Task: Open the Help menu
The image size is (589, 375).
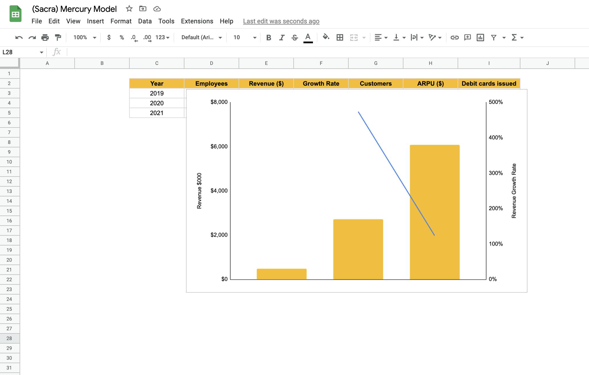Action: point(226,21)
